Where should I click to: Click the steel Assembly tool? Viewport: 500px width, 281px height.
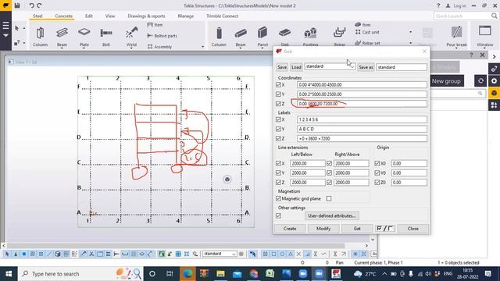click(159, 47)
